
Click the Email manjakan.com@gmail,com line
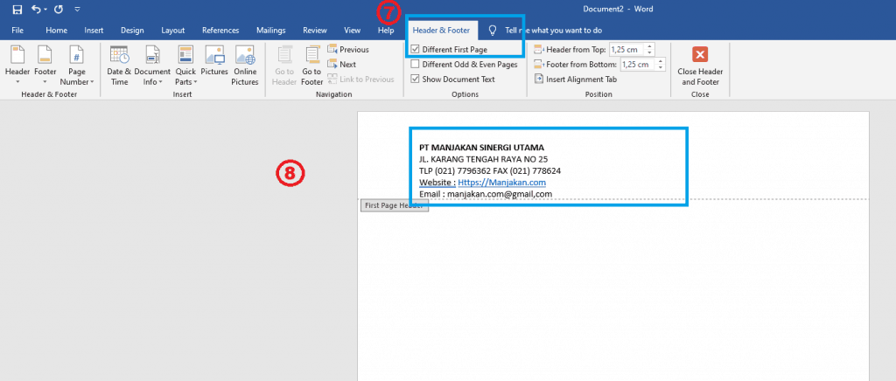point(486,194)
